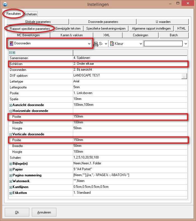Click the empty text field in the toolbar
This screenshot has height=221, width=196.
coord(163,44)
